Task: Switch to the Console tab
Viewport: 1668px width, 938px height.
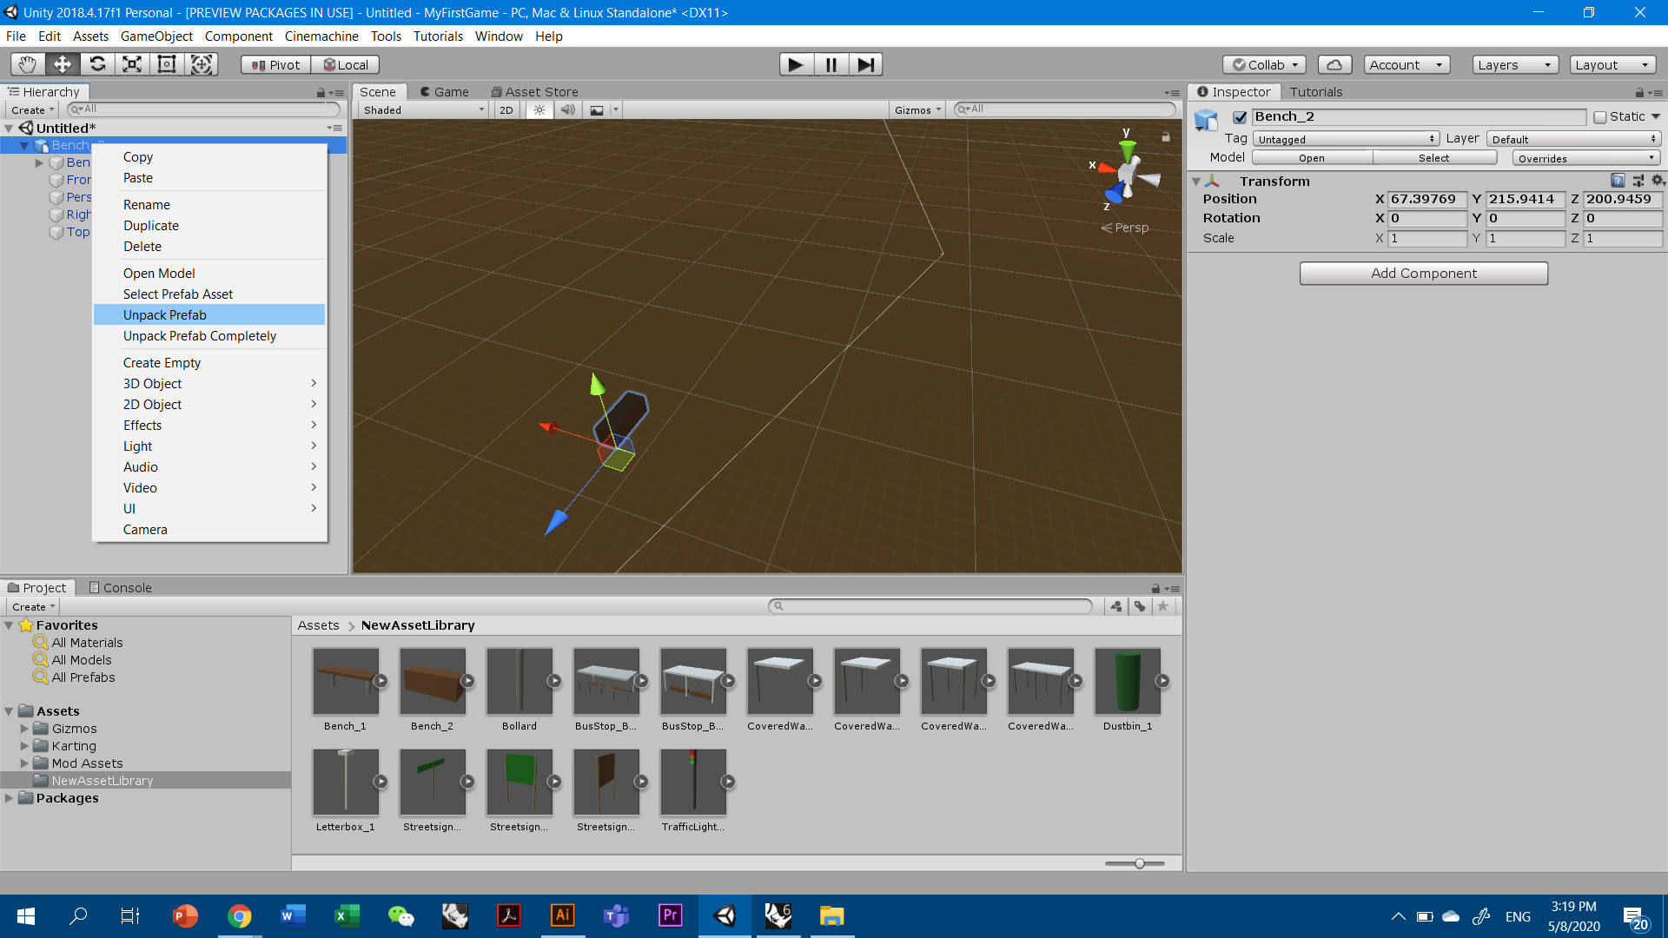Action: coord(121,587)
